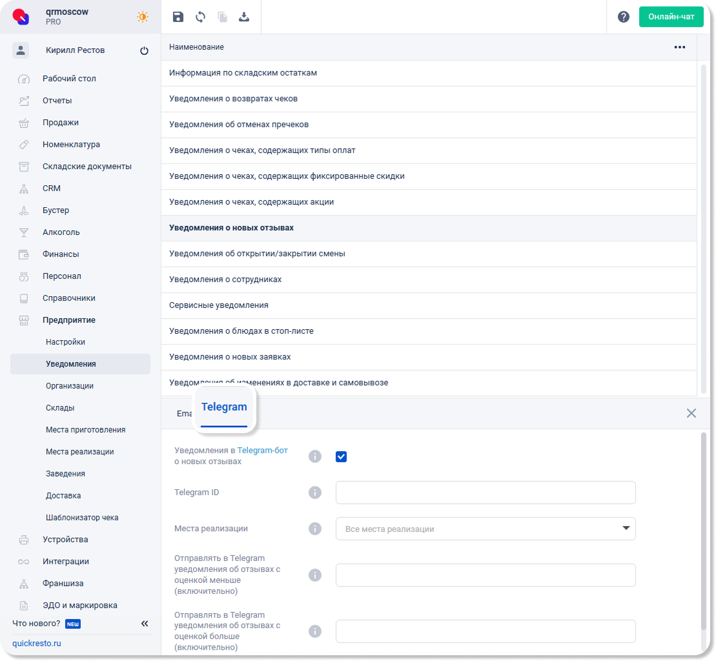Select Уведомления о возвратах чеков row
The width and height of the screenshot is (716, 661).
tap(233, 99)
